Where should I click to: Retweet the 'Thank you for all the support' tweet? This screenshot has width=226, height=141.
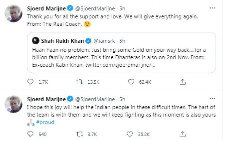pyautogui.click(x=79, y=82)
